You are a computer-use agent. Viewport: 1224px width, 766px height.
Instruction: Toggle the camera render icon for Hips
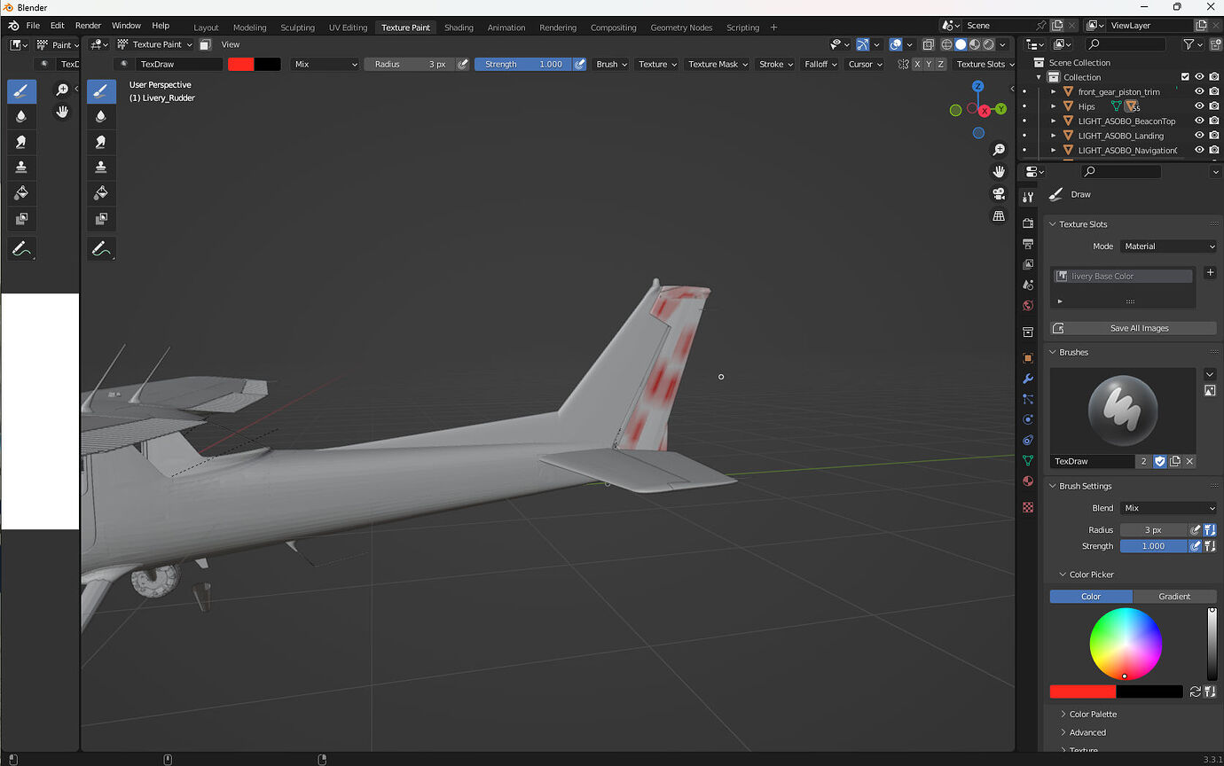[1213, 106]
